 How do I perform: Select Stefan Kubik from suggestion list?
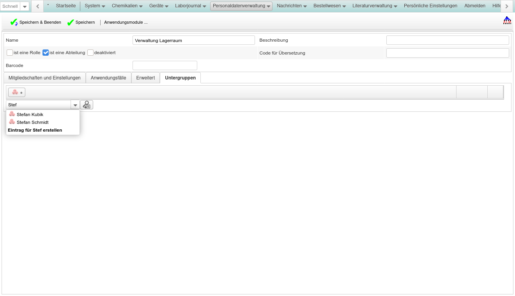click(30, 115)
